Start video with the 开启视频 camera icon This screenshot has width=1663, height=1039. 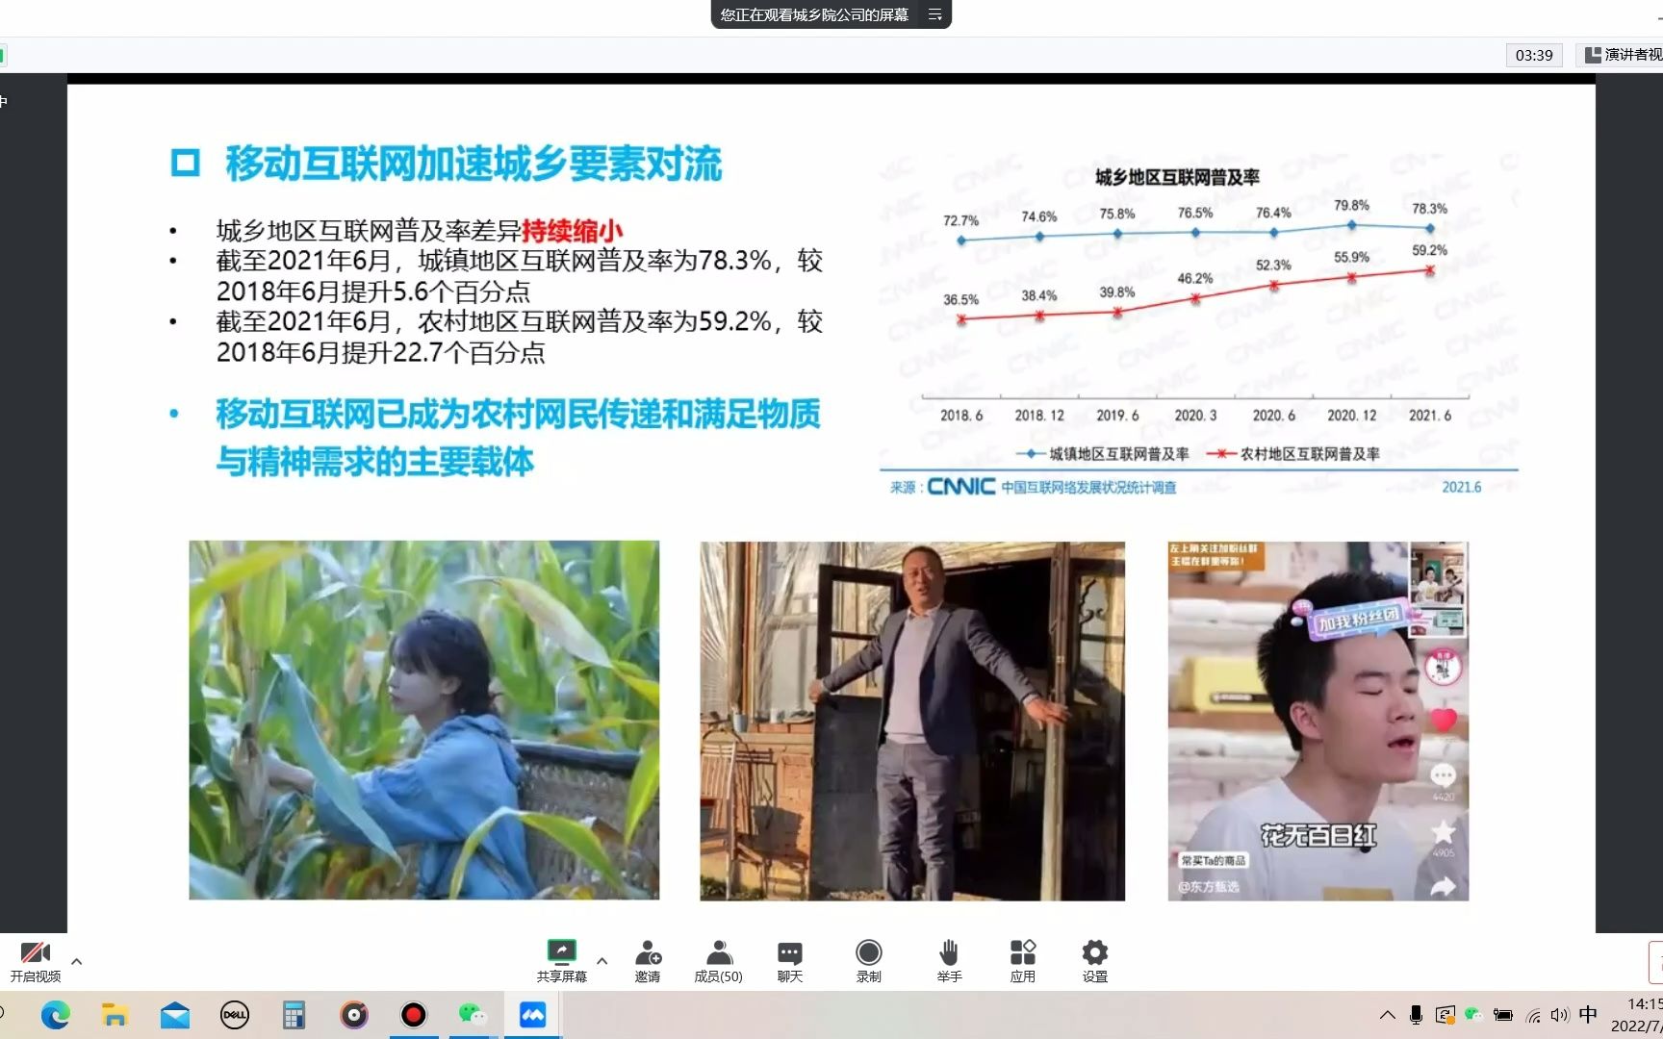click(x=36, y=953)
